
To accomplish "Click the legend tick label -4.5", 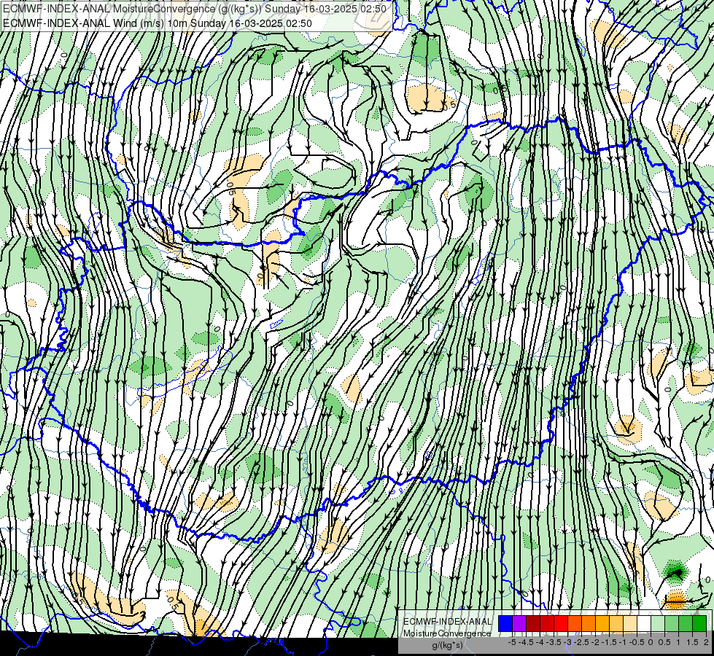I will [x=527, y=642].
